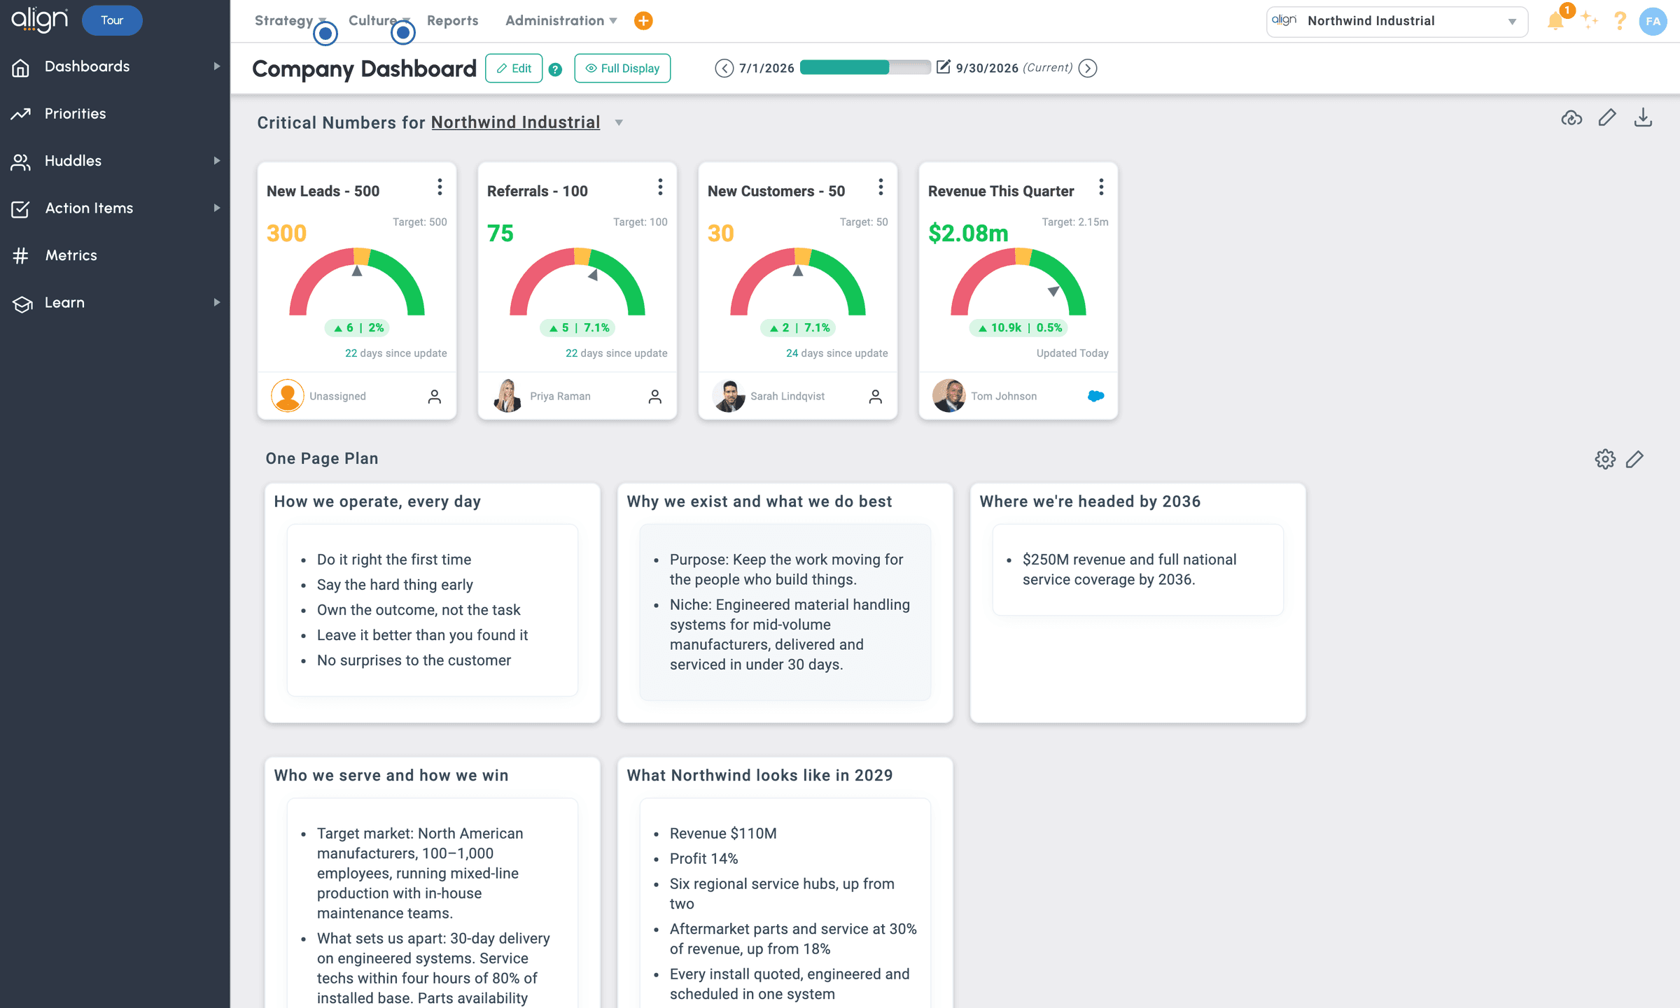The width and height of the screenshot is (1680, 1008).
Task: Click the AI sparkle icon in header
Action: coord(1589,20)
